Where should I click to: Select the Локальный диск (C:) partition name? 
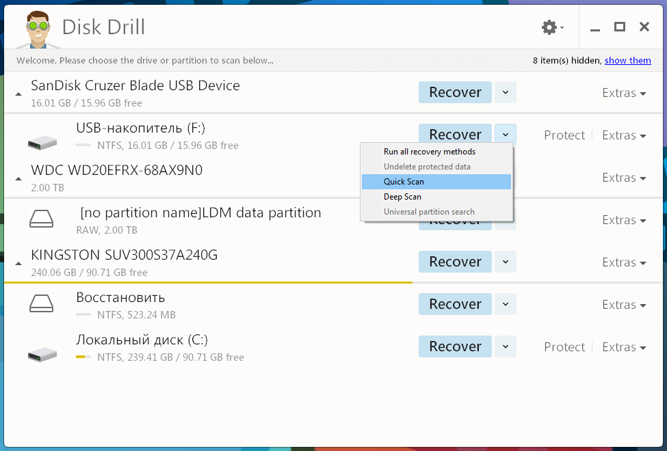[142, 340]
